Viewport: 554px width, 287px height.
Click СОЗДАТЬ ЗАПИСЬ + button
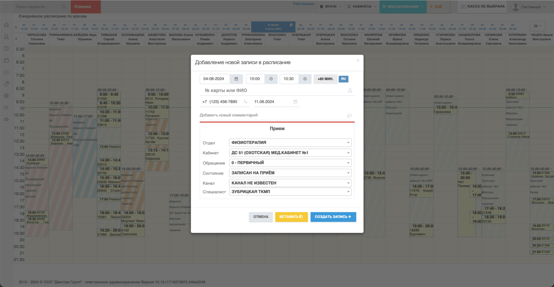(x=333, y=217)
